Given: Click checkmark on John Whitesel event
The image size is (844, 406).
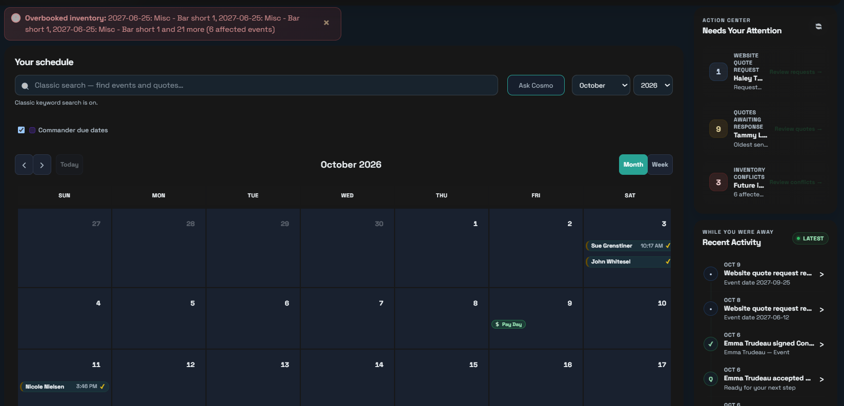Looking at the screenshot, I should (668, 261).
